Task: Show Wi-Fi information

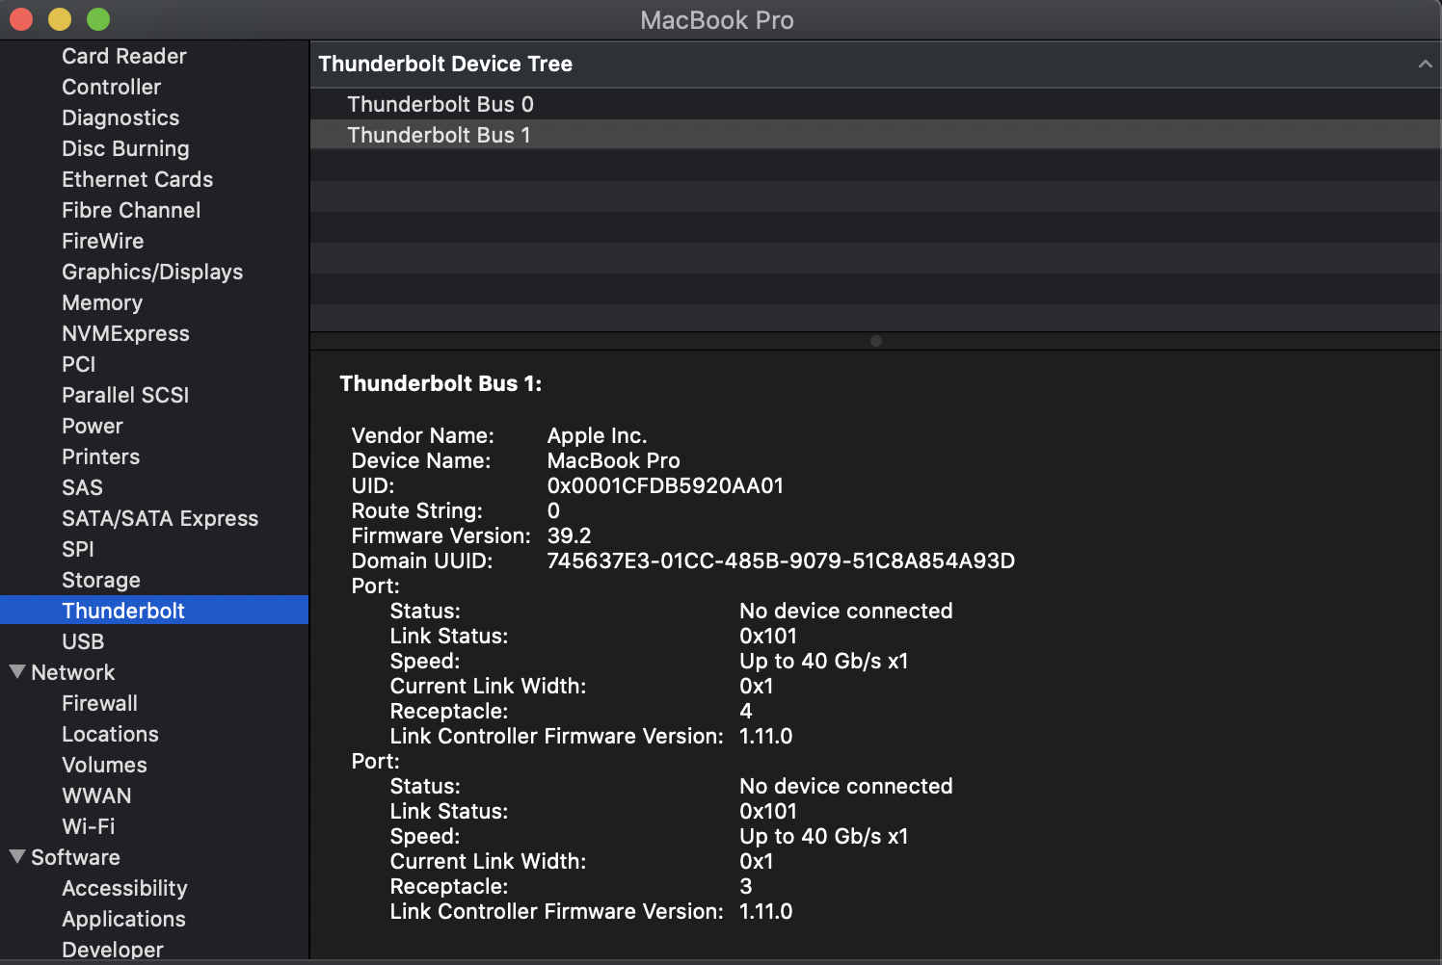Action: pyautogui.click(x=89, y=826)
